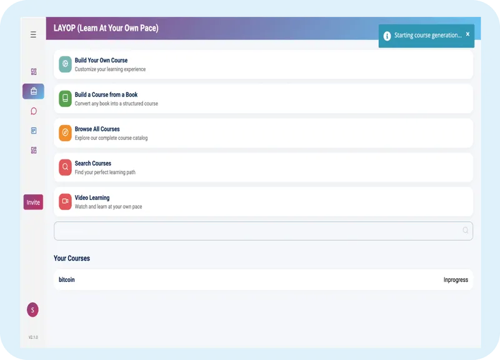
Task: Click the lower grid icon in the sidebar
Action: [x=33, y=149]
